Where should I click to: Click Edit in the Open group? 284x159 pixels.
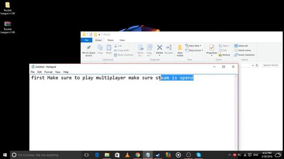click(223, 50)
